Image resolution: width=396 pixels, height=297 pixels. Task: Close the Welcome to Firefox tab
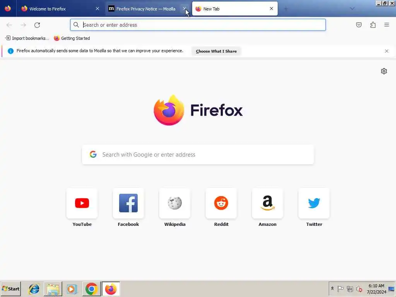97,9
